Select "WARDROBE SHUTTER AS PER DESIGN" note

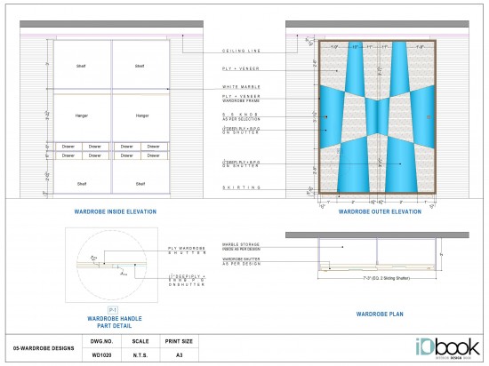(x=241, y=261)
